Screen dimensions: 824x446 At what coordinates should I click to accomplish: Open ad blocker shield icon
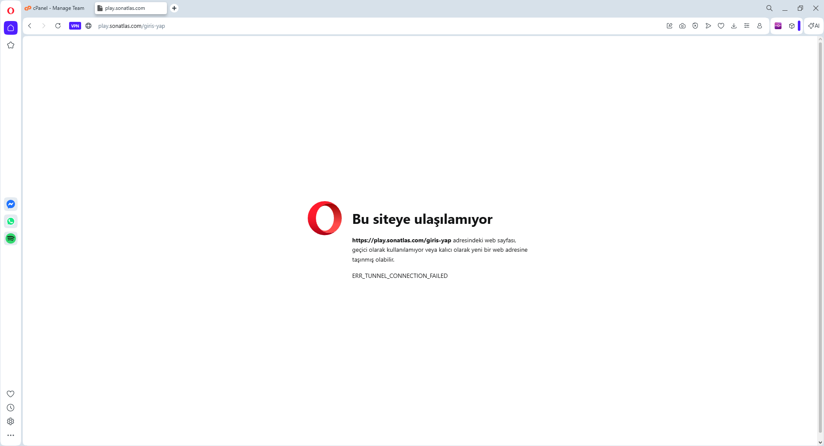point(695,26)
